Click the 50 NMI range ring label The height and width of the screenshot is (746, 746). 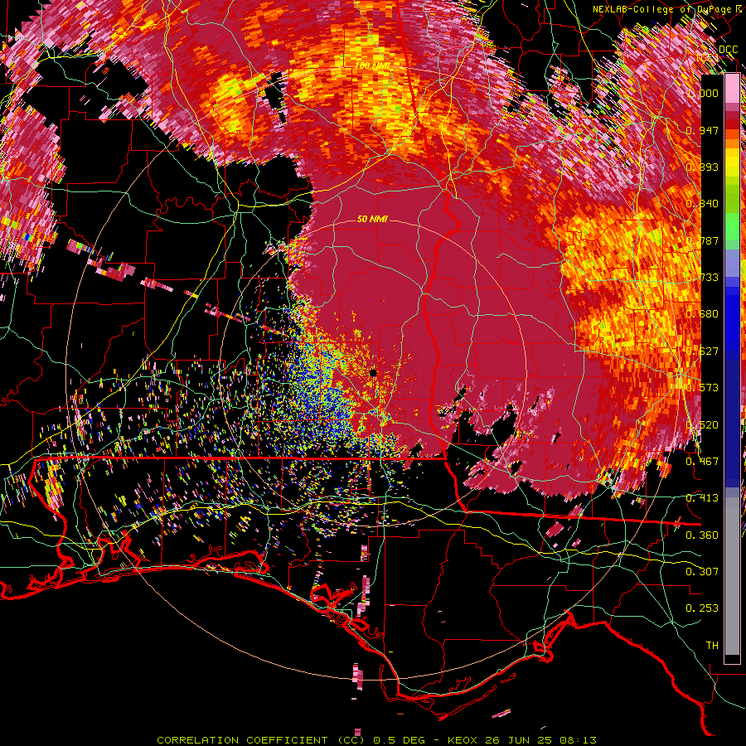(372, 220)
